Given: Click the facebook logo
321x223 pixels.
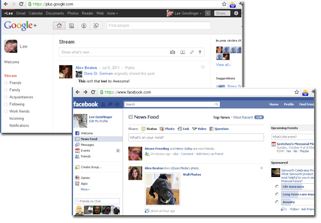Looking at the screenshot, I should (x=85, y=104).
